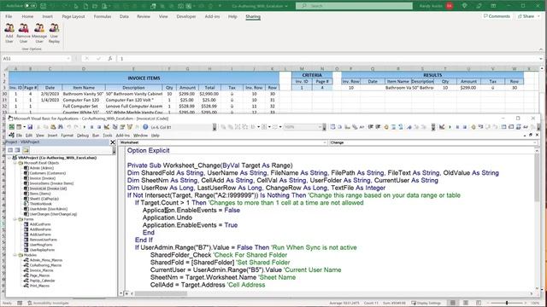Click the View Microsoft Excel icon in VBA toolbar
Screen dimensions: 547x307
pyautogui.click(x=11, y=127)
